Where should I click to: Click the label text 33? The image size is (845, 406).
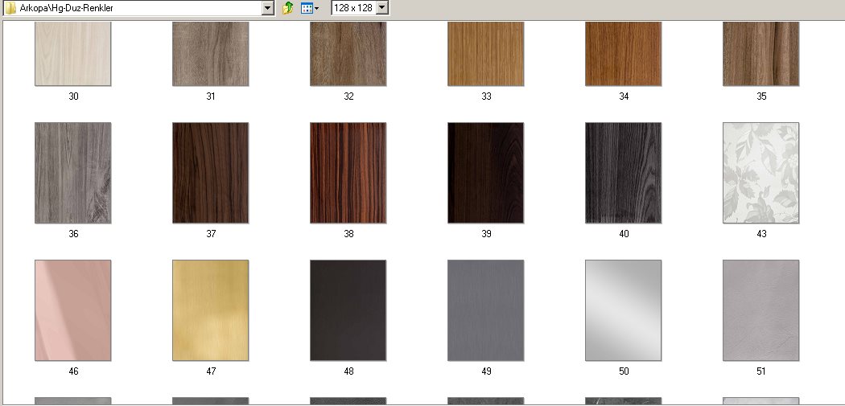pyautogui.click(x=486, y=96)
